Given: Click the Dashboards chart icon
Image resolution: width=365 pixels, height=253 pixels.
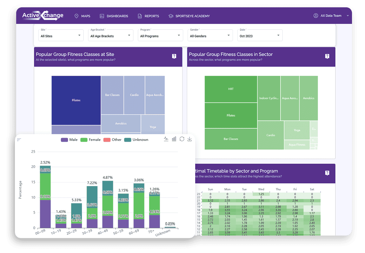Looking at the screenshot, I should (102, 16).
